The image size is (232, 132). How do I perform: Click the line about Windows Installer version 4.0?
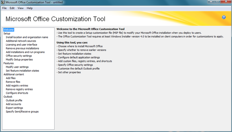(x=140, y=36)
